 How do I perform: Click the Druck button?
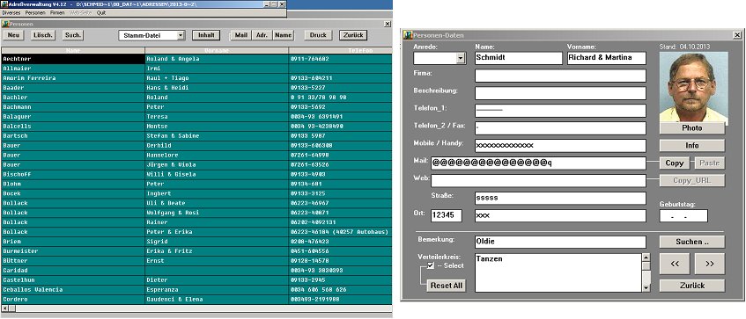(318, 35)
